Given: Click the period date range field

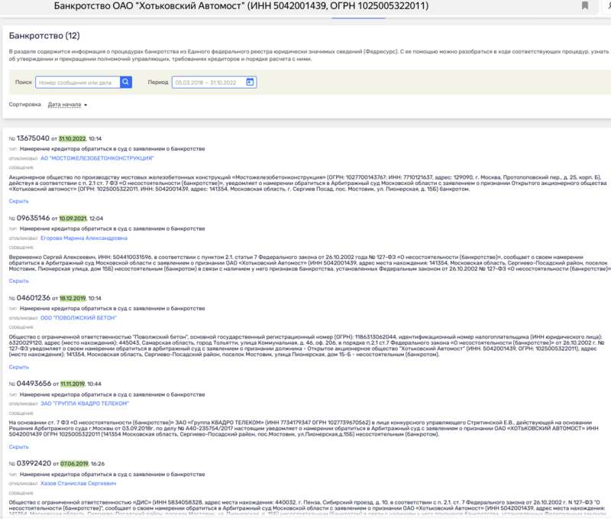Looking at the screenshot, I should tap(214, 83).
